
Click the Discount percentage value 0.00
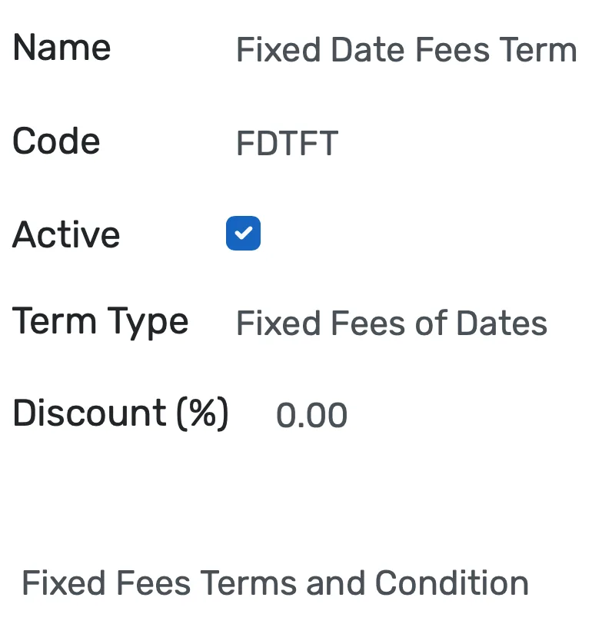[311, 414]
